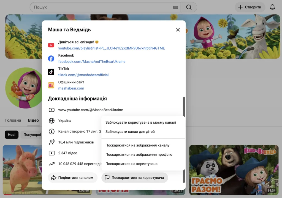
Task: Close the Маша та Ведмідь dialog
Action: 178,30
